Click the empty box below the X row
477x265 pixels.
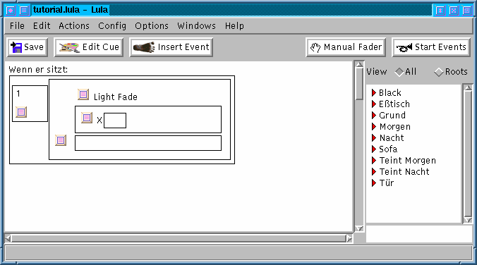click(x=148, y=143)
